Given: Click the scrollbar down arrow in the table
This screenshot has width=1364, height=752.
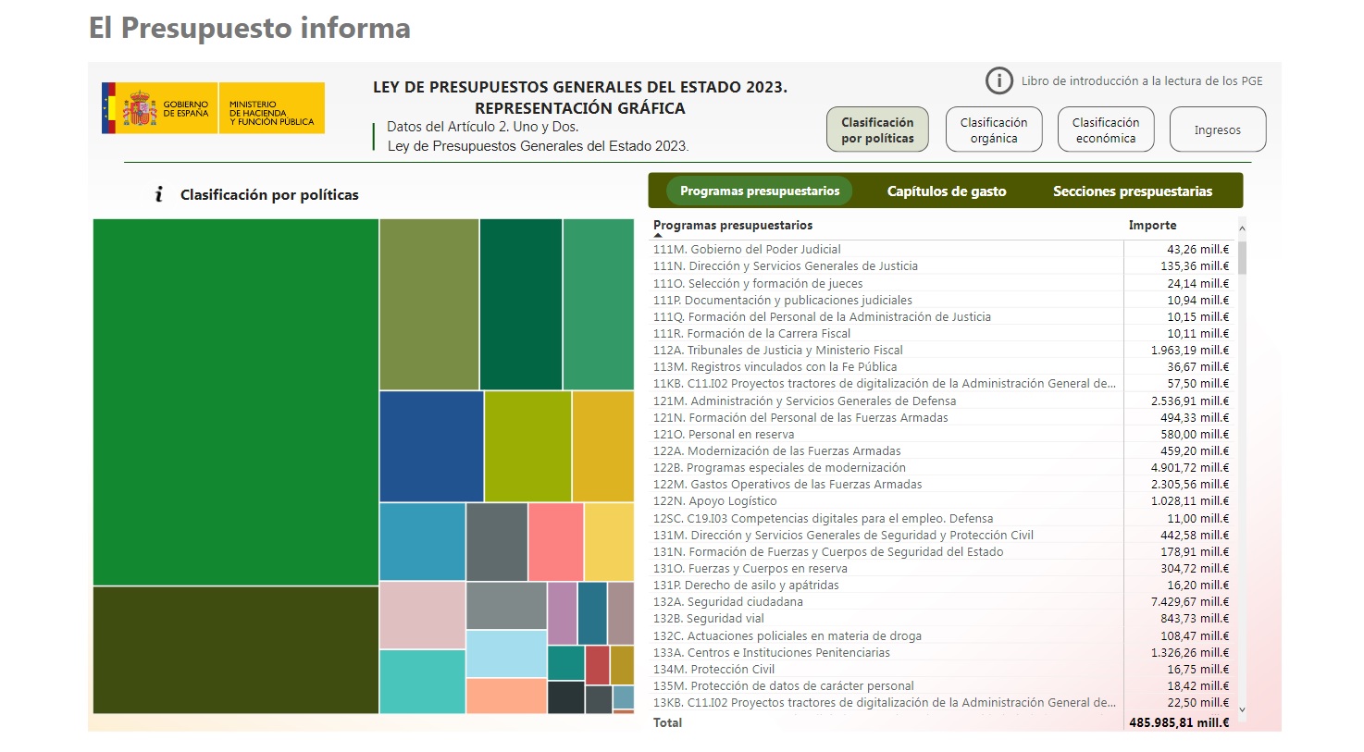Looking at the screenshot, I should [x=1242, y=710].
